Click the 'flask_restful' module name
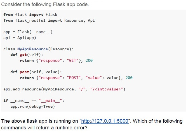This screenshot has width=186, height=133. (x=30, y=21)
